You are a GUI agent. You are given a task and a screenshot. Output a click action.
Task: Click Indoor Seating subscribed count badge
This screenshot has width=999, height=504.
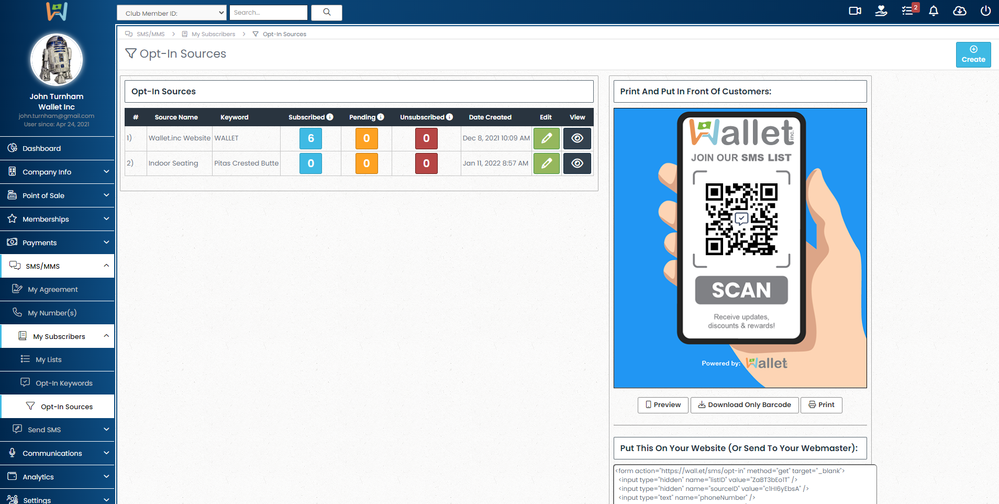tap(311, 163)
